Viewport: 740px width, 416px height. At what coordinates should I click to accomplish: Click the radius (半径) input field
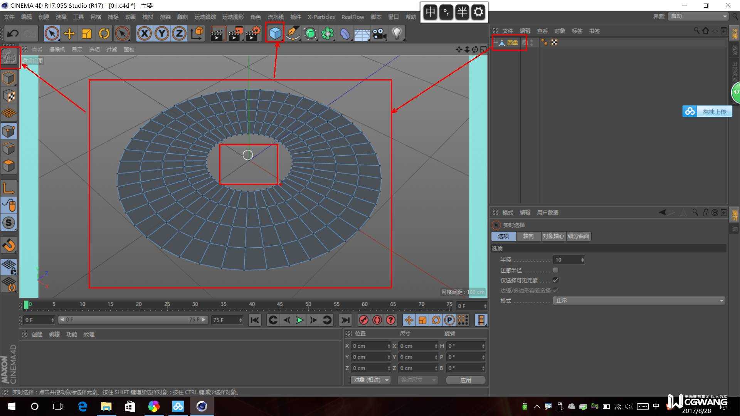point(567,260)
